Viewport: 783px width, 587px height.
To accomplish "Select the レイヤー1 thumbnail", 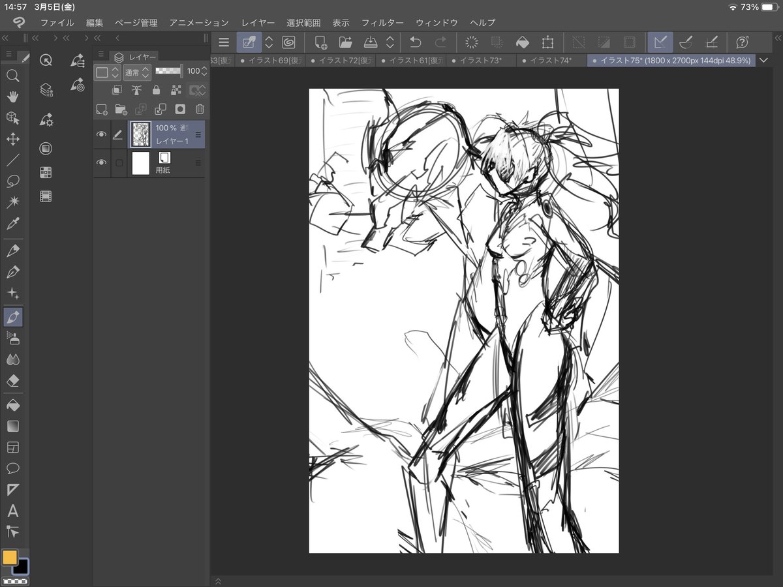I will pos(141,134).
